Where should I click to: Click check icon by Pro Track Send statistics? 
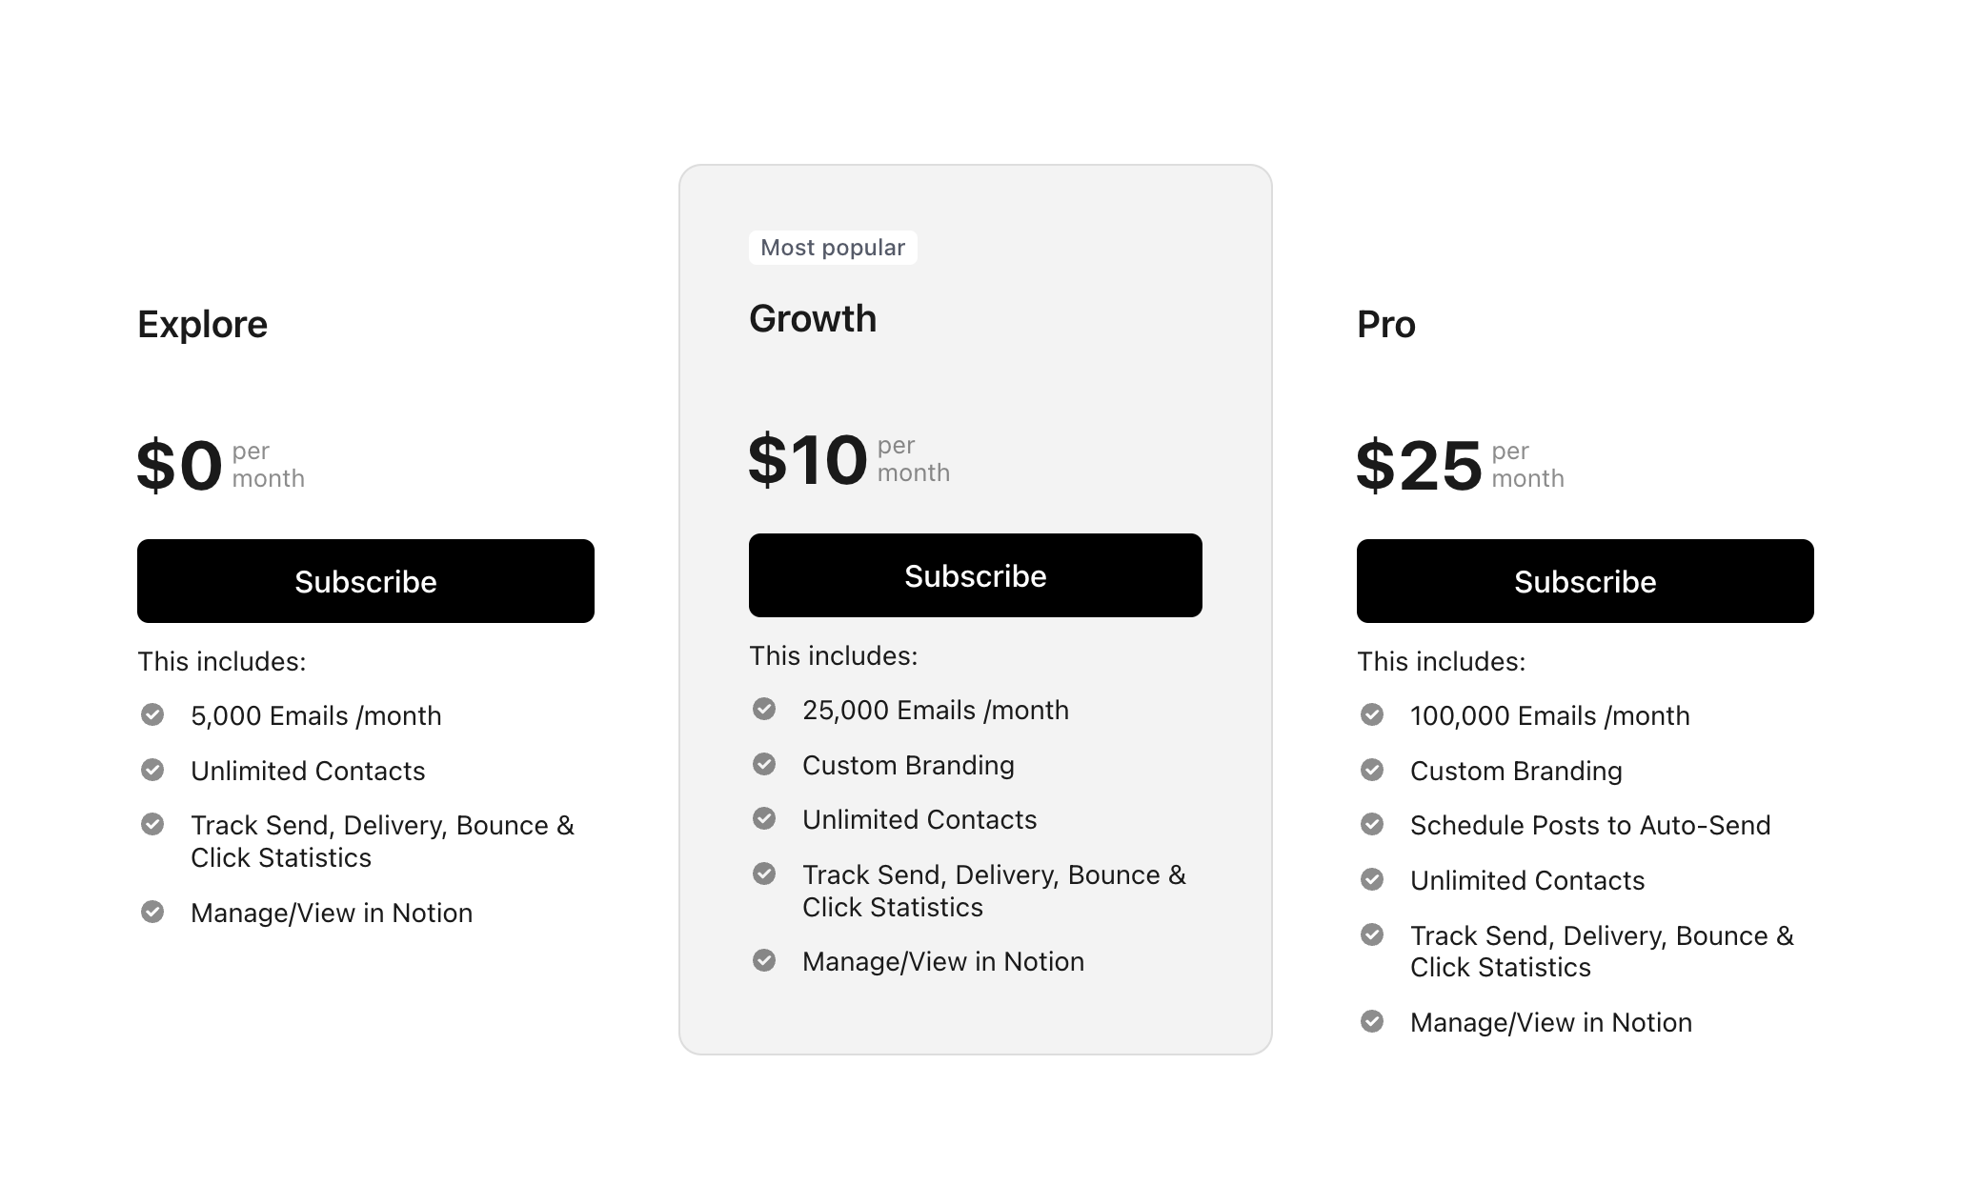click(1372, 934)
